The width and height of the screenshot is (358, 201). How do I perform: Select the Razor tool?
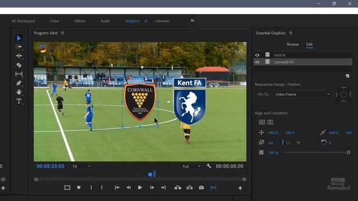[x=18, y=65]
